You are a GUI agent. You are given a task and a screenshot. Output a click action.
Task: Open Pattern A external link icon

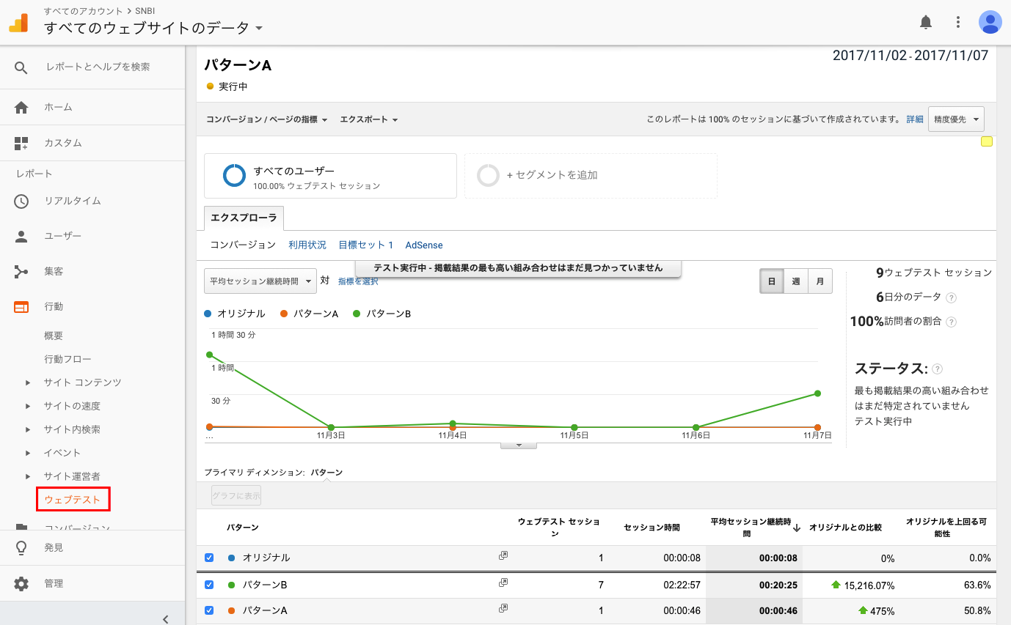click(x=503, y=608)
